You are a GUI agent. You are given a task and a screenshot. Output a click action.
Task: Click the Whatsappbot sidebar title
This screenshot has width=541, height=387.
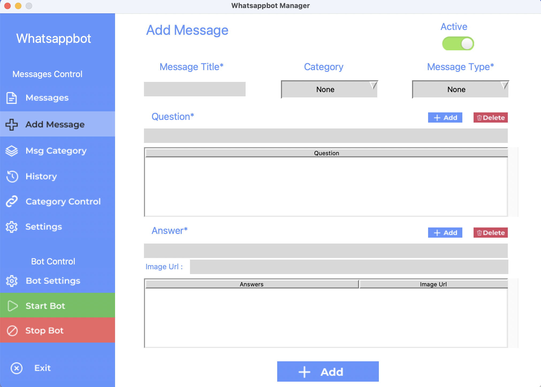point(54,39)
